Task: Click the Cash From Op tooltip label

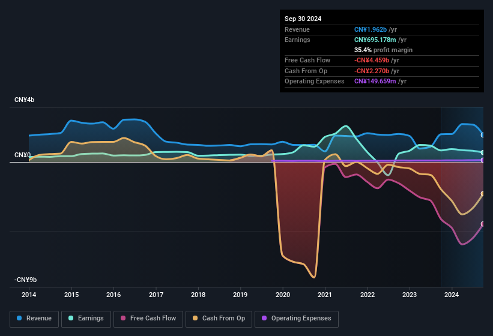Action: coord(306,71)
